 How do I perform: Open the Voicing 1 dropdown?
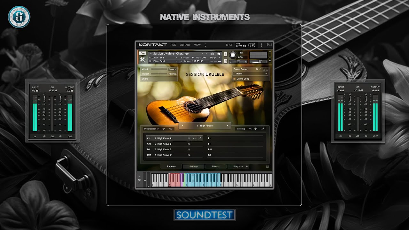pos(243,129)
